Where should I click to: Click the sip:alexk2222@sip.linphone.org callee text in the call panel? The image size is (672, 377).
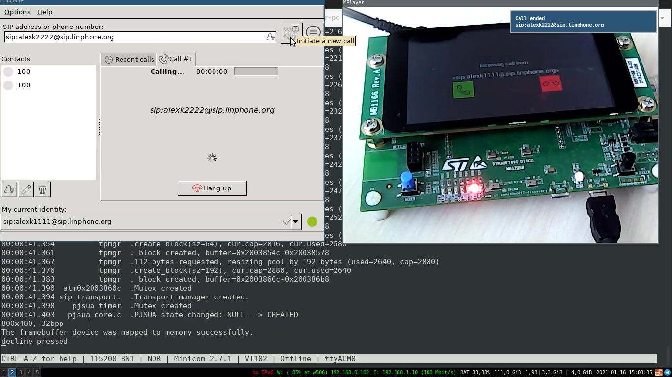(212, 110)
